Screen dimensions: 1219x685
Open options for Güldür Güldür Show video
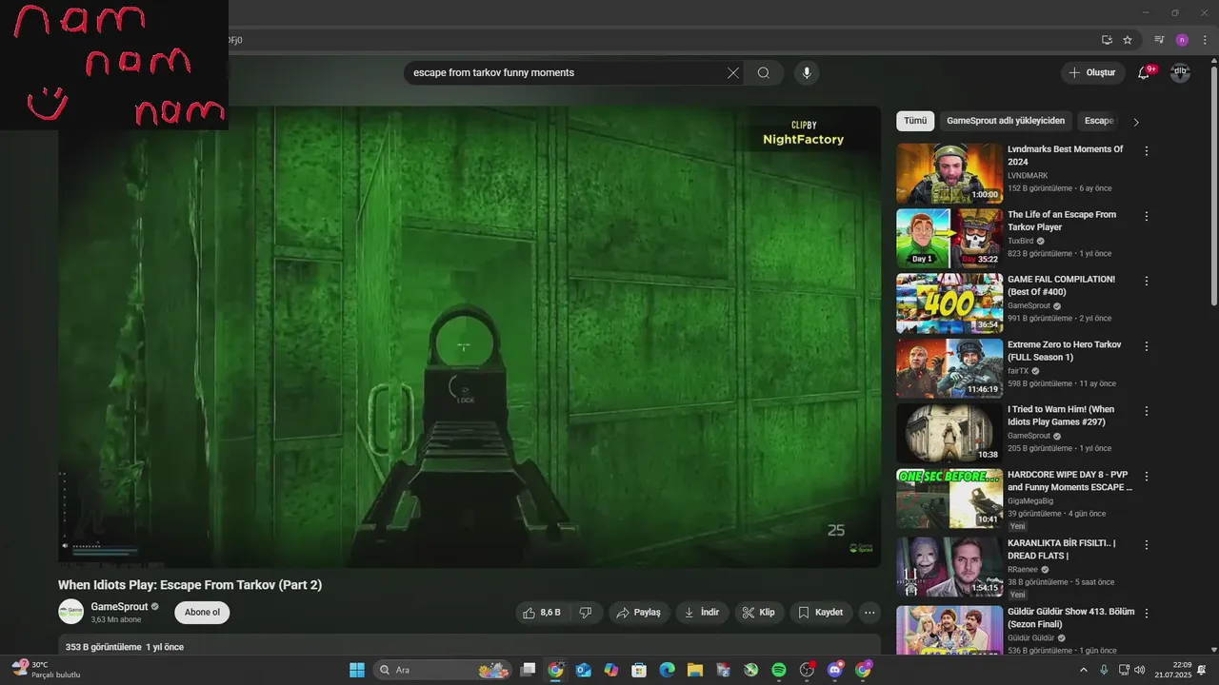click(x=1147, y=614)
